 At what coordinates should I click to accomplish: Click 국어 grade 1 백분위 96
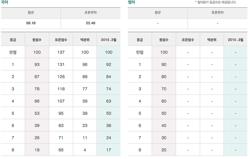click(85, 64)
